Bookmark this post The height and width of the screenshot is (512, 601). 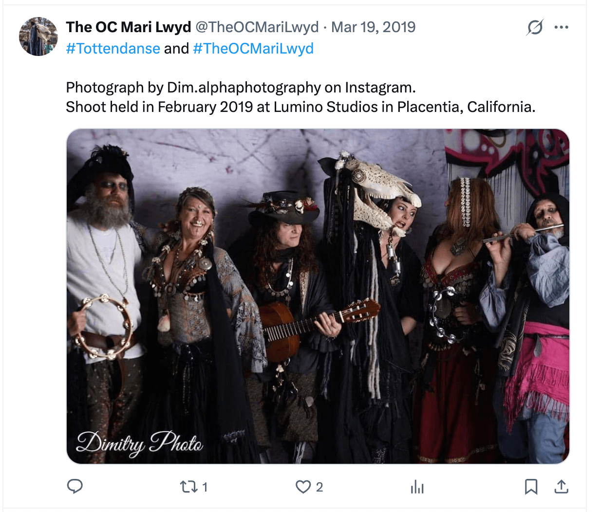pyautogui.click(x=531, y=486)
